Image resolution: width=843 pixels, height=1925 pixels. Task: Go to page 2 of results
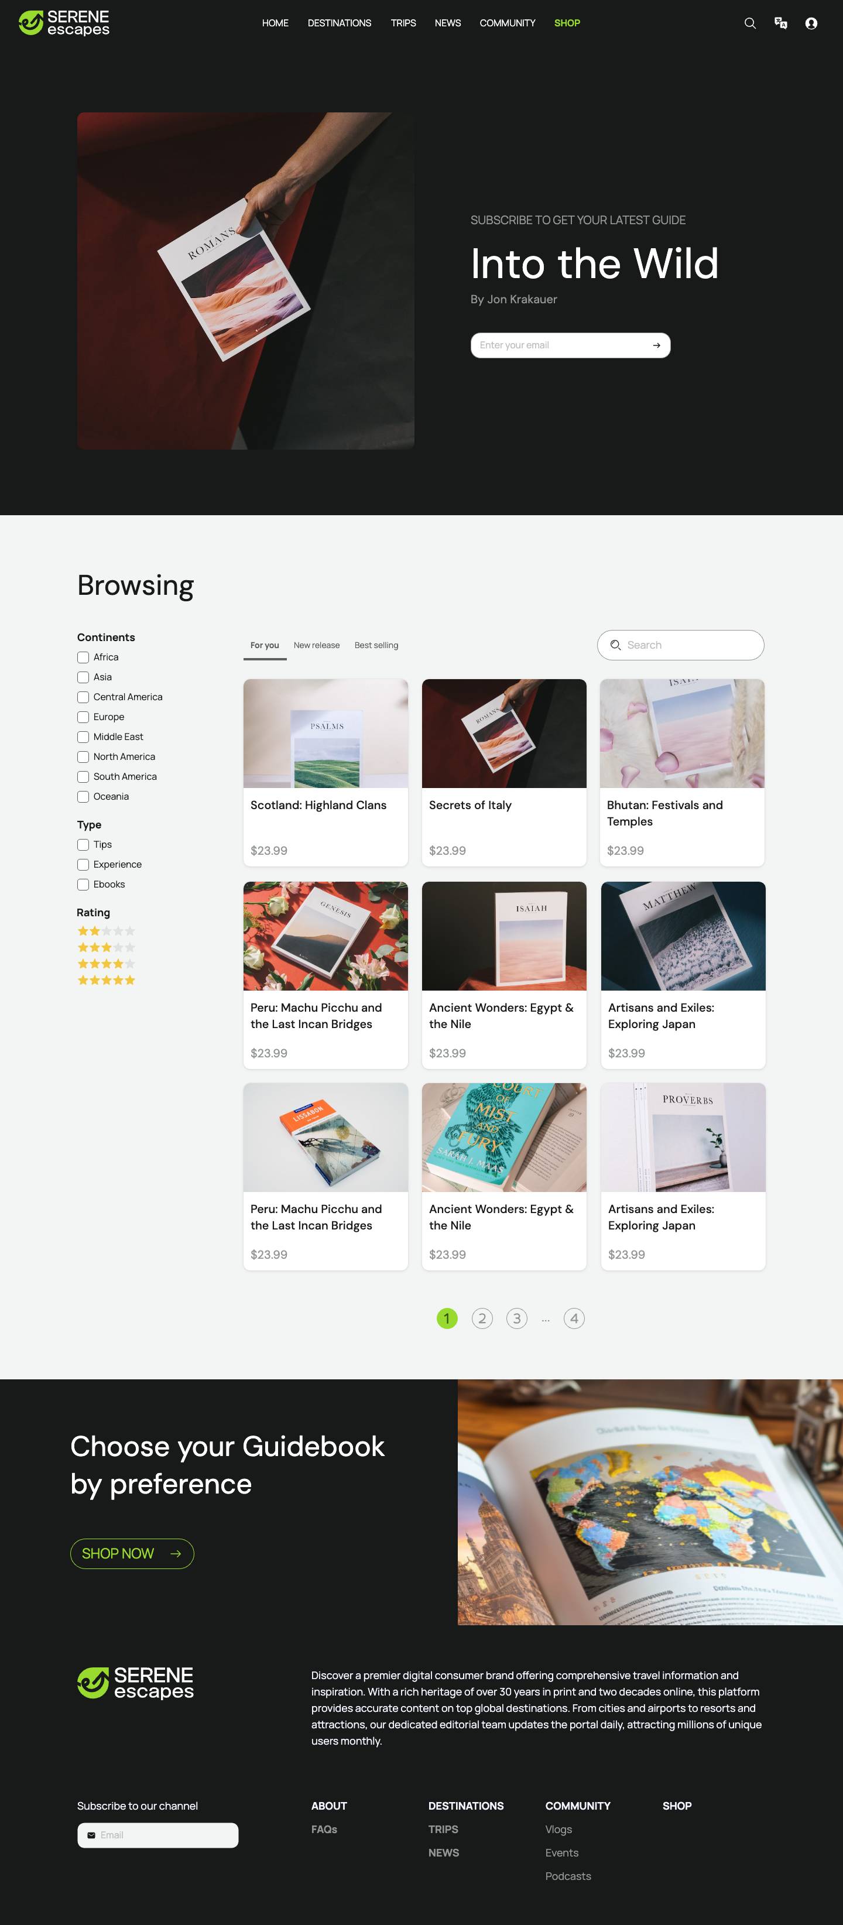[x=482, y=1318]
